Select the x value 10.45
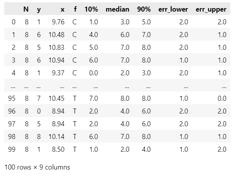The width and height of the screenshot is (243, 178). coord(56,98)
